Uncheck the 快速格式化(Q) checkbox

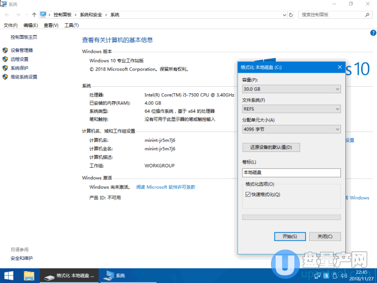[248, 194]
